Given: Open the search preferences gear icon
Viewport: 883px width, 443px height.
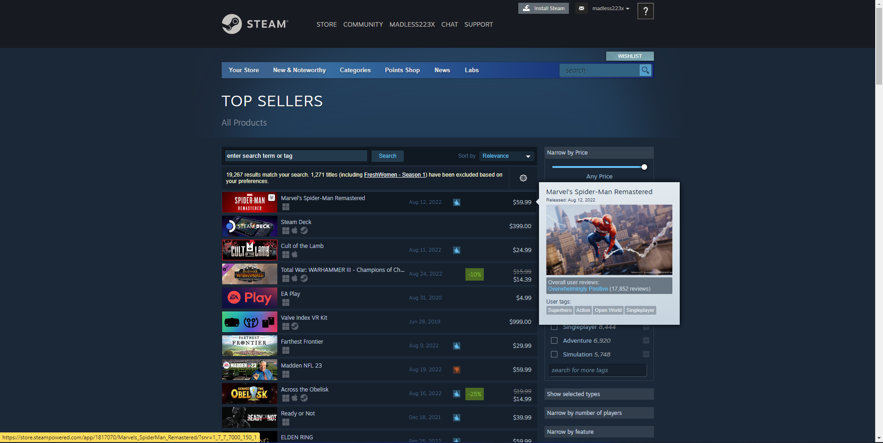Looking at the screenshot, I should pos(523,178).
